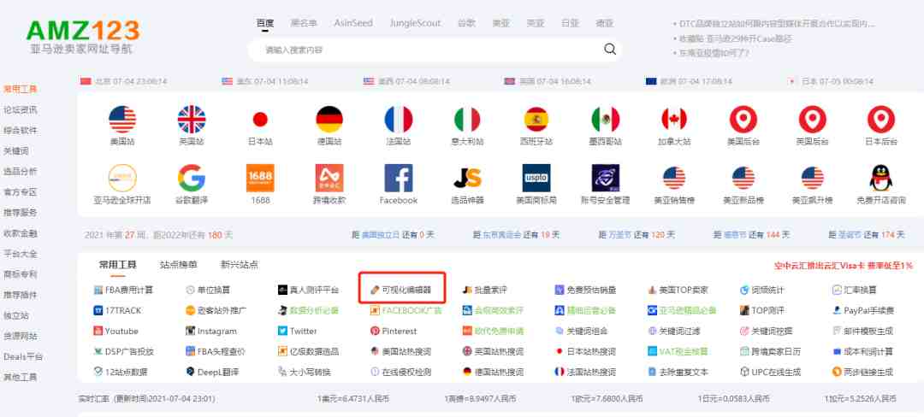924x417 pixels.
Task: Open the 日本后台 location pin icon
Action: click(x=881, y=120)
